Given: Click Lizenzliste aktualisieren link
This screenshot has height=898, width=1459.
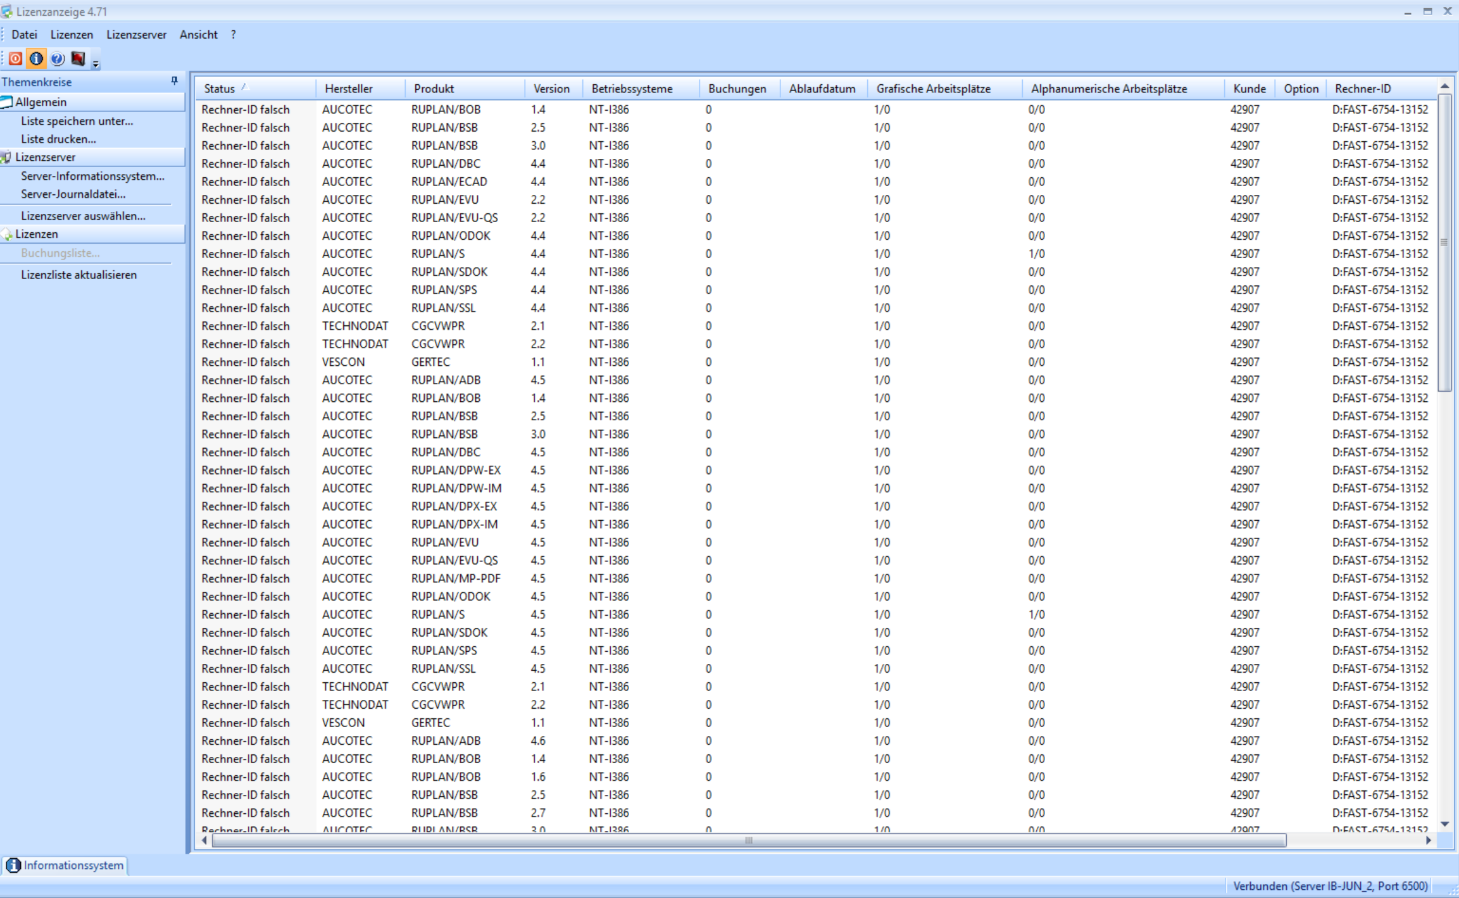Looking at the screenshot, I should 78,275.
